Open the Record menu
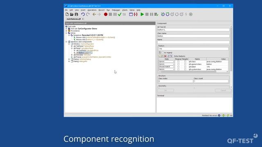 (x=102, y=10)
